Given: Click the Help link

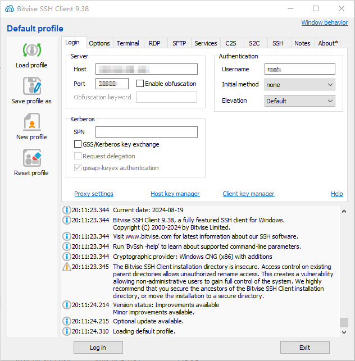Looking at the screenshot, I should (337, 194).
